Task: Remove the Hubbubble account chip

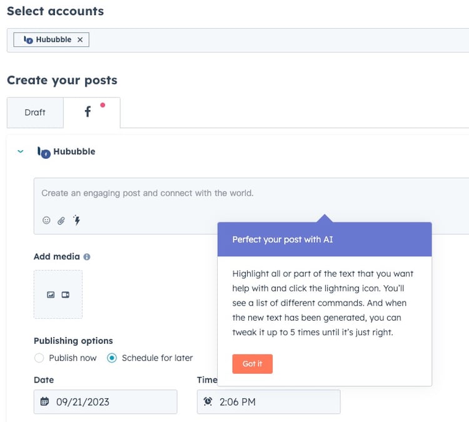Action: [80, 40]
